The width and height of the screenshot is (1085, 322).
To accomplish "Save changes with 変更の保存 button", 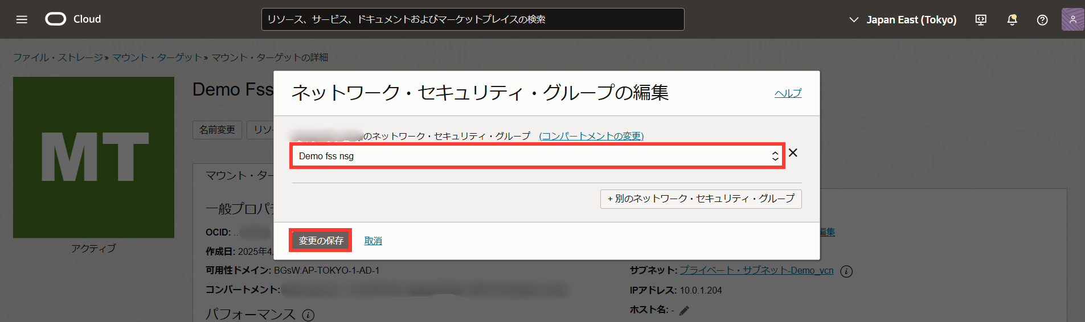I will pyautogui.click(x=321, y=241).
